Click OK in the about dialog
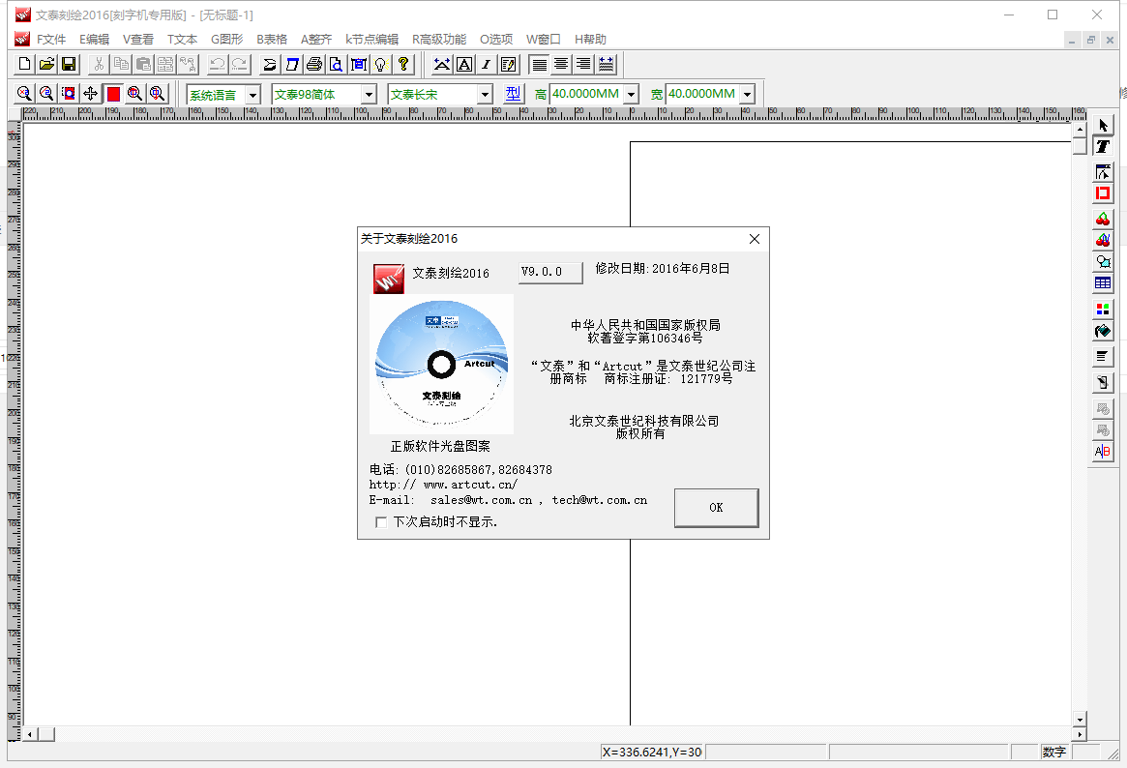Image resolution: width=1127 pixels, height=768 pixels. click(x=716, y=508)
